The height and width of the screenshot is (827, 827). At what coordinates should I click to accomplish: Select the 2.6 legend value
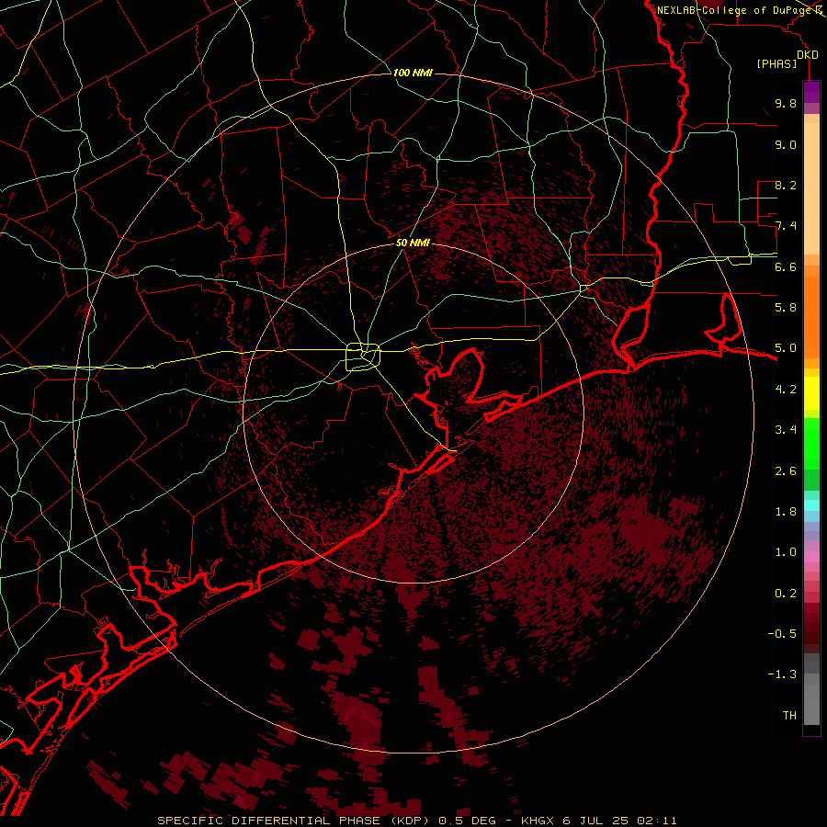786,471
